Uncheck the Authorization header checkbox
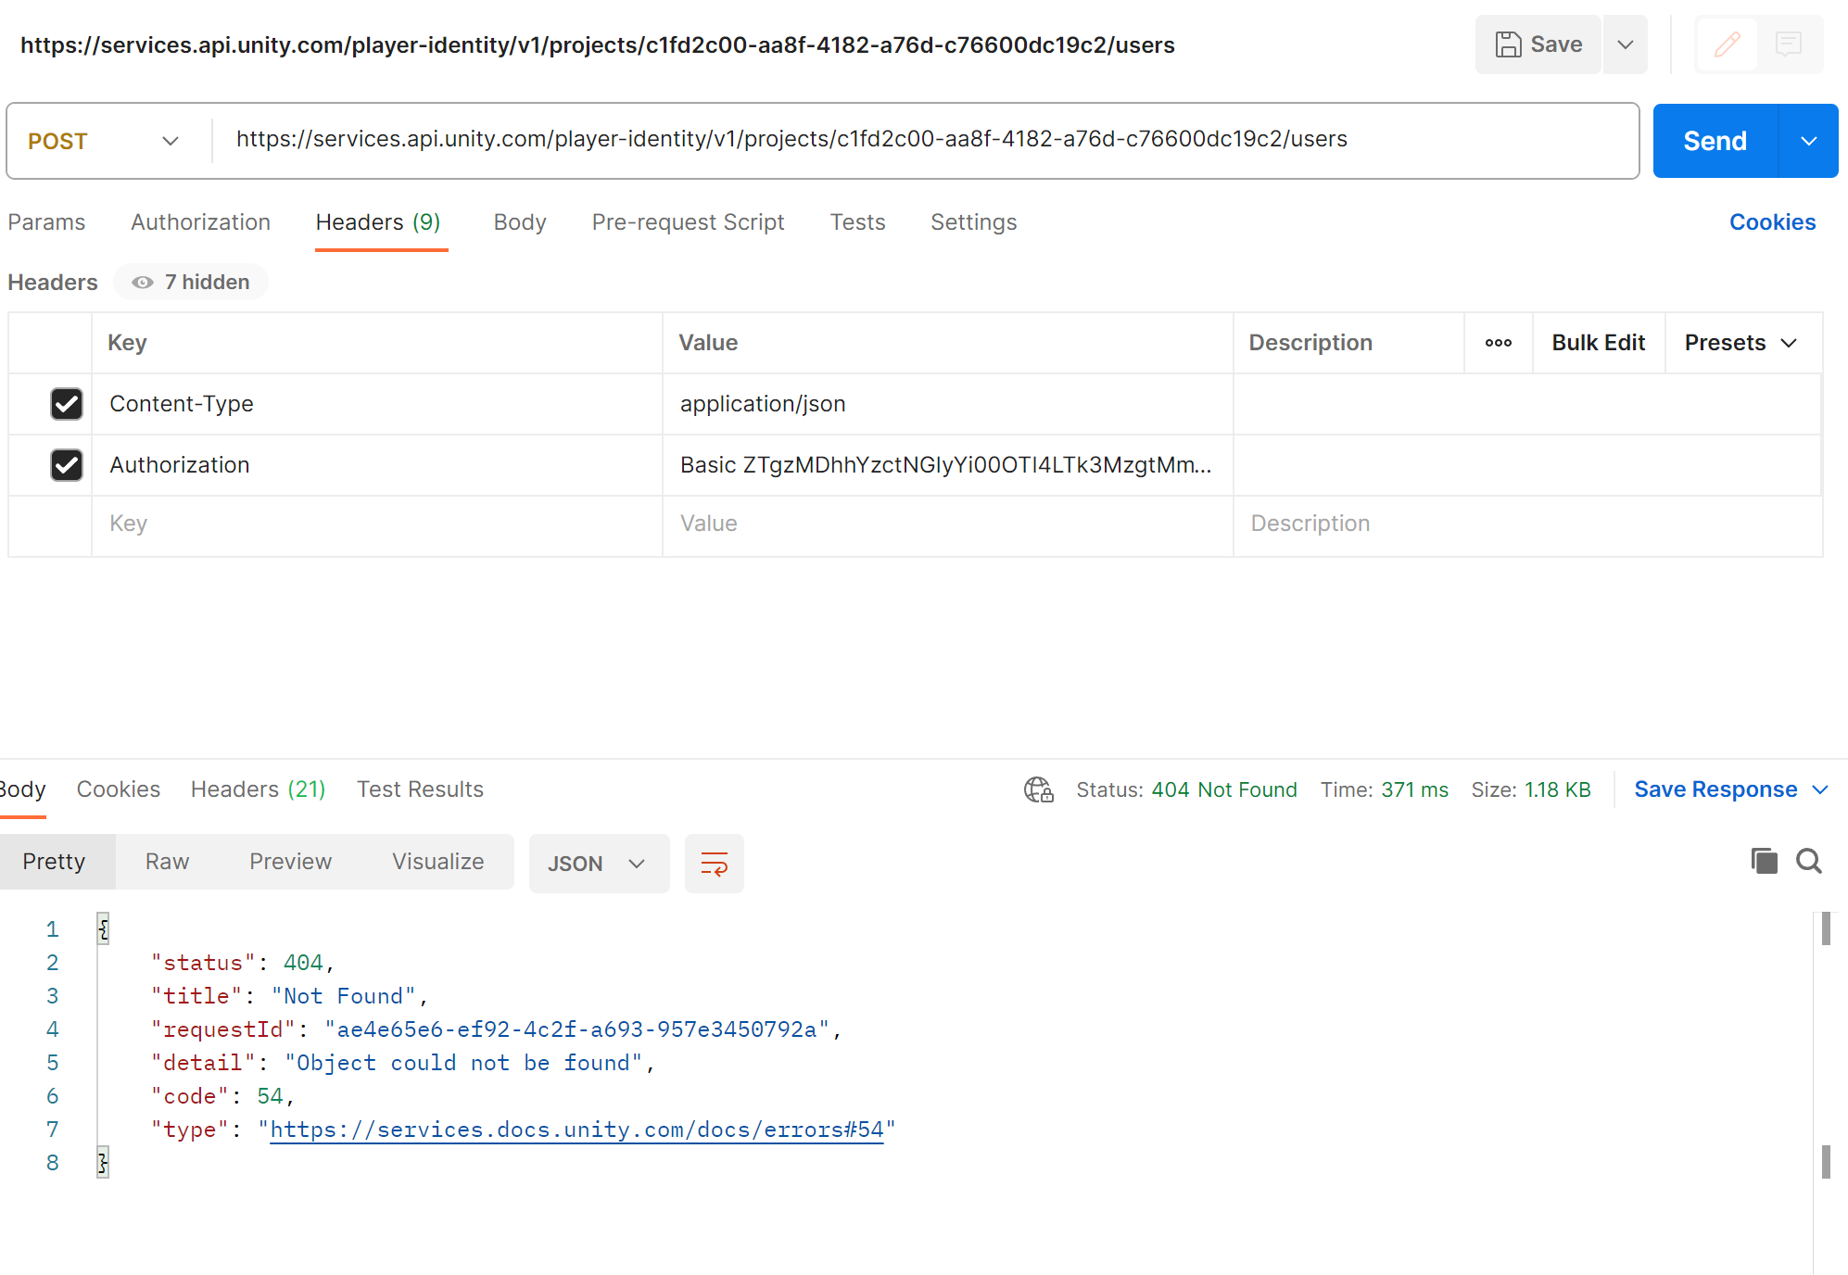This screenshot has height=1275, width=1848. tap(67, 465)
